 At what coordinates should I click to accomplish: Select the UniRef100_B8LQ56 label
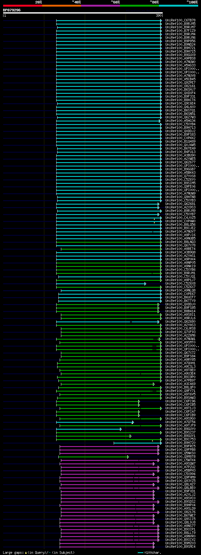pyautogui.click(x=180, y=224)
